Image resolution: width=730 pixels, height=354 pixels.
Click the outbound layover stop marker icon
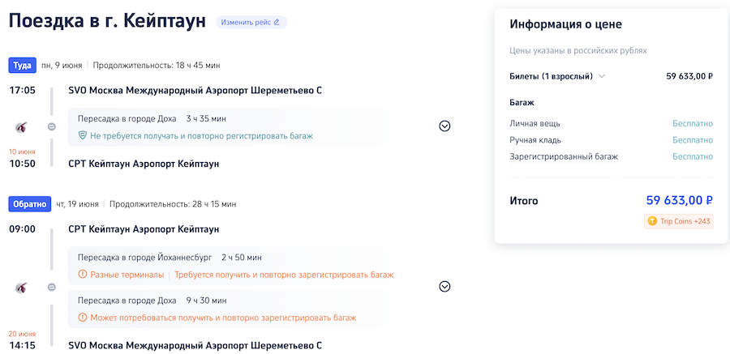coord(52,126)
